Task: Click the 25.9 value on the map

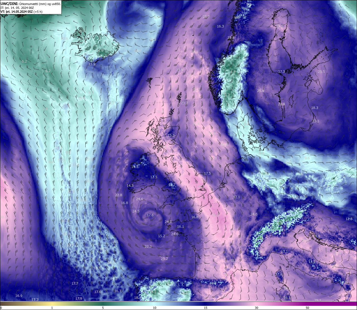Action: pos(260,91)
